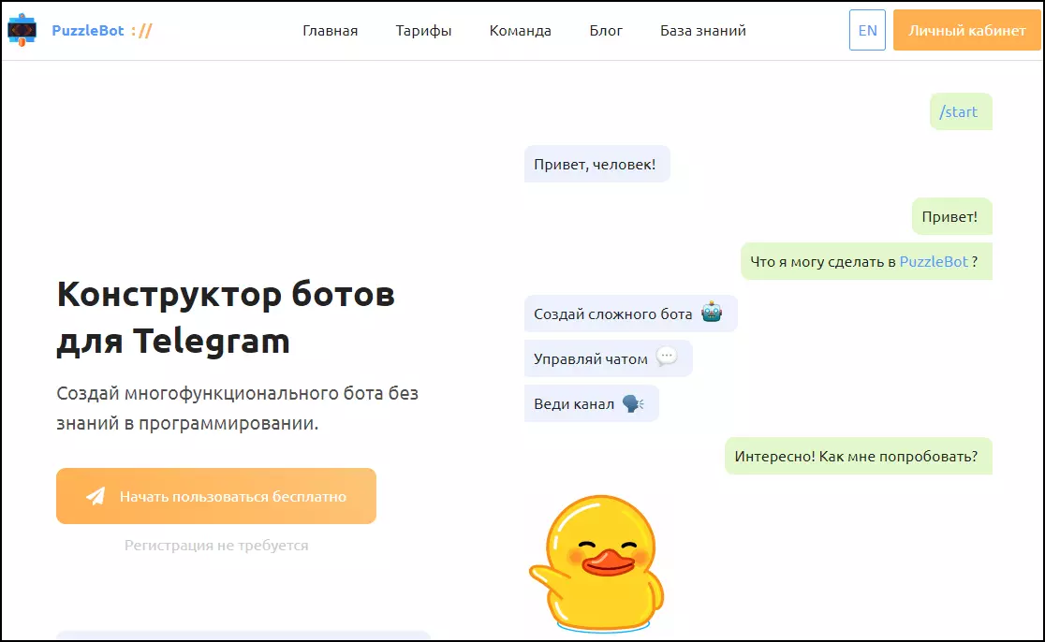Select Создай сложного бота message text
1045x642 pixels.
612,314
